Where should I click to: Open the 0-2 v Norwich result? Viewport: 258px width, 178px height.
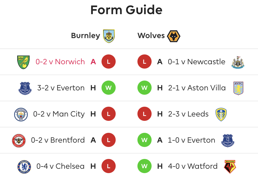[x=60, y=62]
